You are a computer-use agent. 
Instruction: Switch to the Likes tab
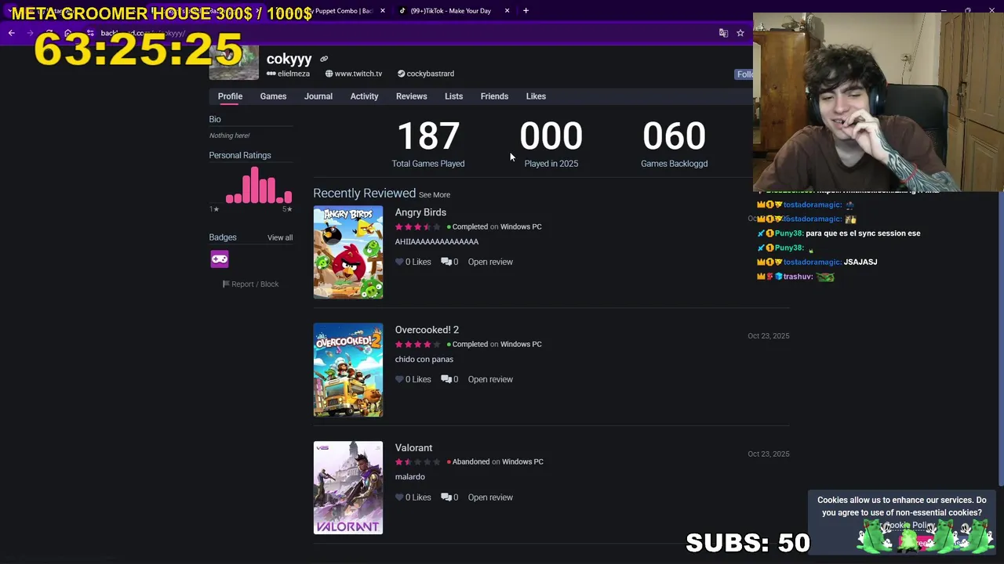click(536, 96)
